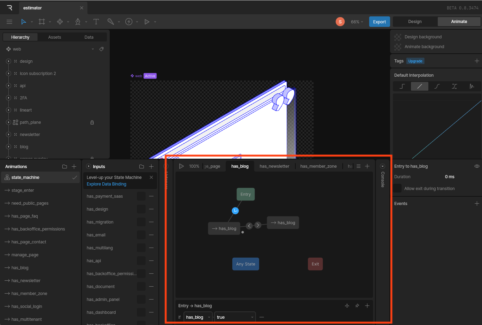Click the Bones tool icon

(110, 22)
